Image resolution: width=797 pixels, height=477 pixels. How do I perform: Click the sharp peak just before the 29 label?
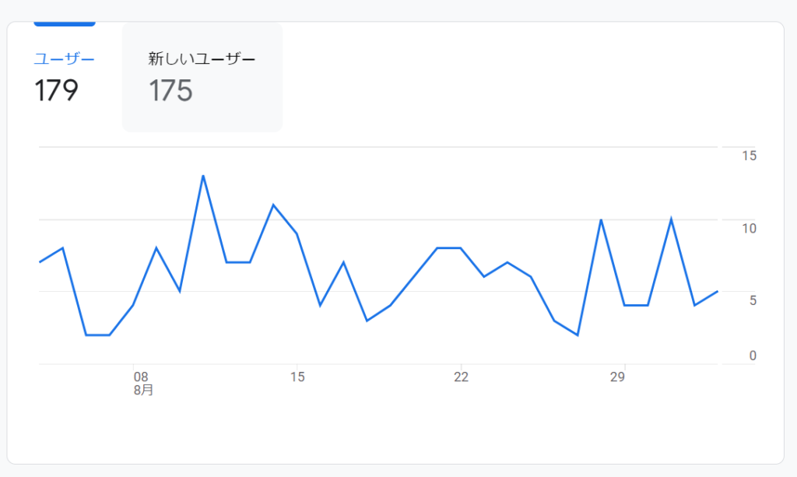(x=600, y=220)
